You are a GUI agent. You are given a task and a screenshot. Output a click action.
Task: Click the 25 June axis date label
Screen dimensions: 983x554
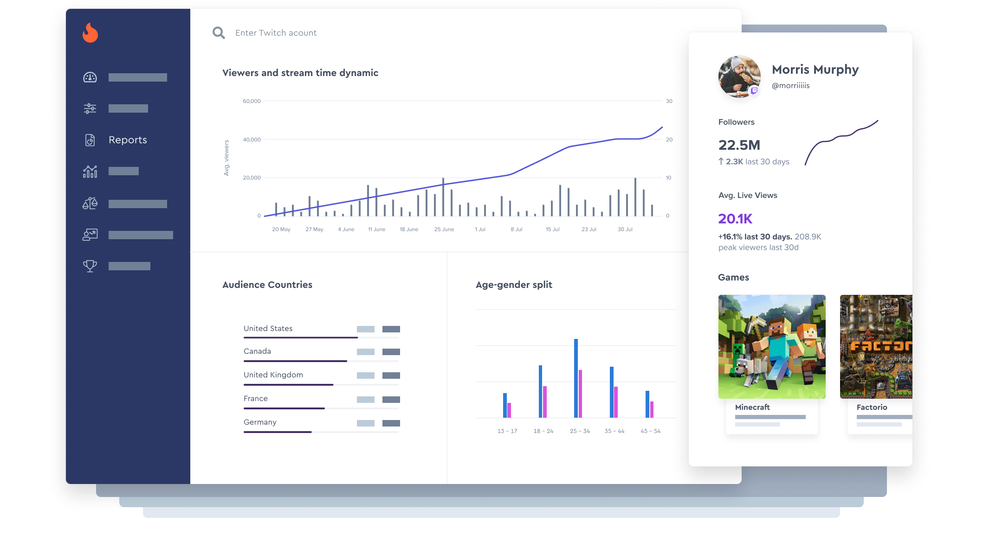[444, 229]
